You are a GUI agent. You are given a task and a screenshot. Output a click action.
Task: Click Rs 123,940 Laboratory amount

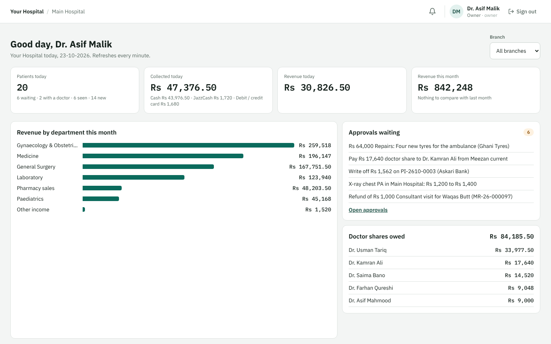(x=315, y=177)
